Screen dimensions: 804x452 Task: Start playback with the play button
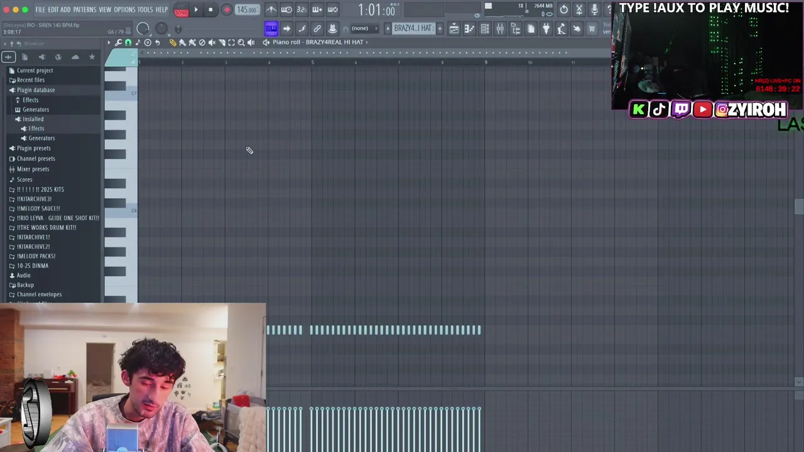tap(196, 9)
